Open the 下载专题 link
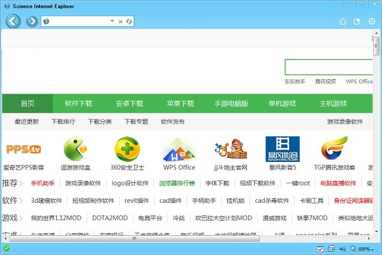The height and width of the screenshot is (255, 382). tap(136, 122)
